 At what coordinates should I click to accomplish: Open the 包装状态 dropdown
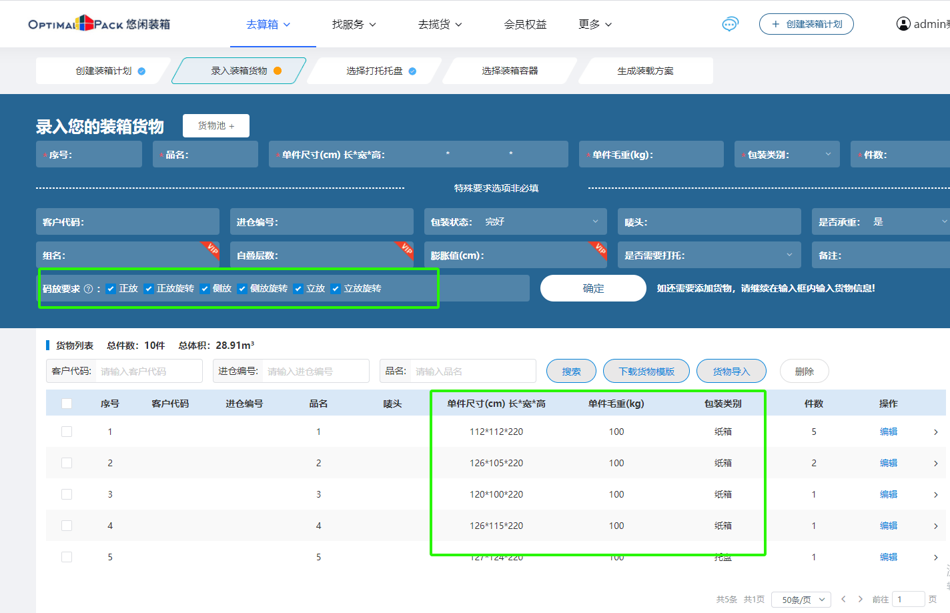coord(516,221)
